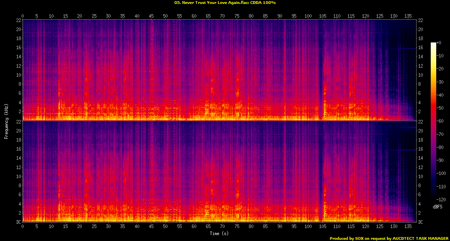Click the dBFS label under the color scale
This screenshot has width=450, height=241.
437,206
